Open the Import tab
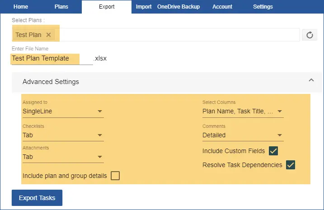This screenshot has height=210, width=324. coord(144,7)
